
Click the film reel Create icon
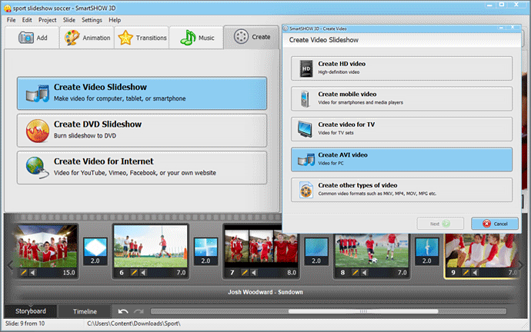241,37
